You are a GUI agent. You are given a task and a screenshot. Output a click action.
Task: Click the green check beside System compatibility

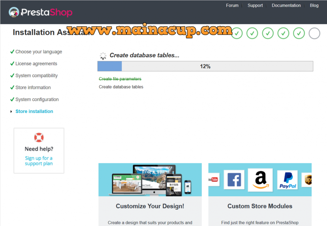(12, 75)
